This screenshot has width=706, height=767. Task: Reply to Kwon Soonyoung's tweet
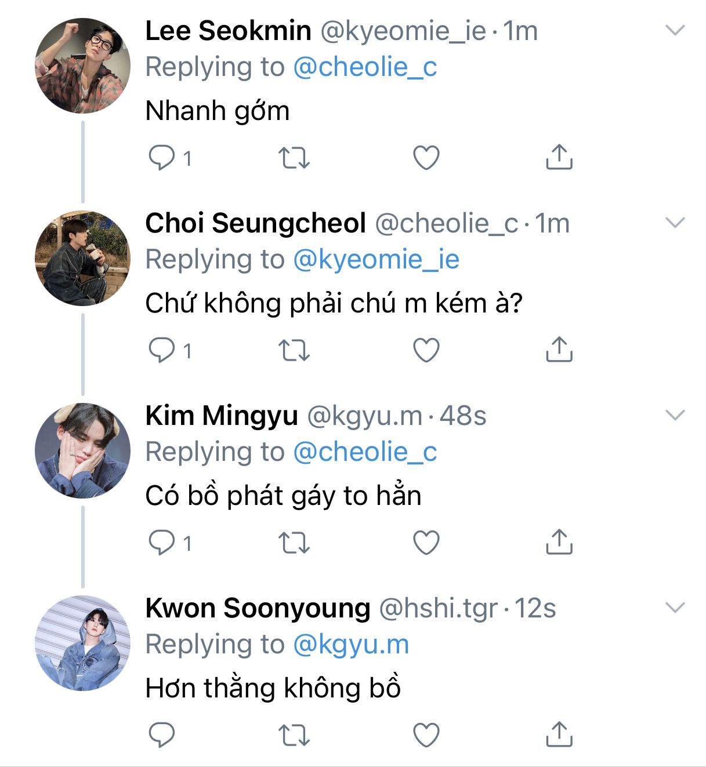(x=162, y=735)
